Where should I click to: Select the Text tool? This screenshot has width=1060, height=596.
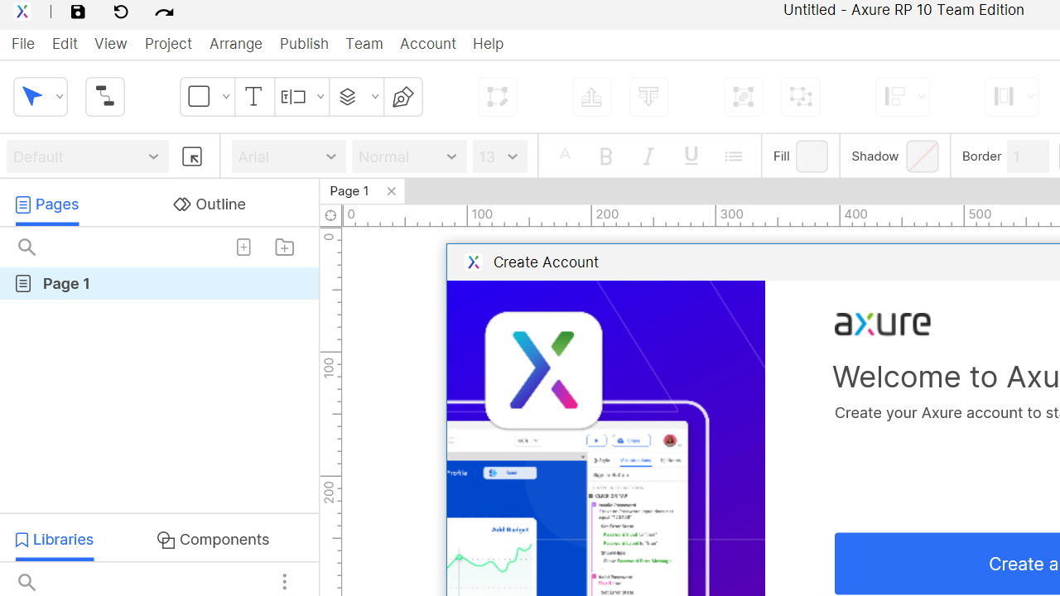254,97
